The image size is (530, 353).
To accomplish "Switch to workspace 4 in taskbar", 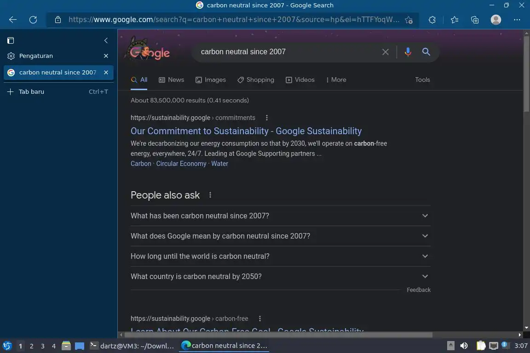I will [x=54, y=346].
